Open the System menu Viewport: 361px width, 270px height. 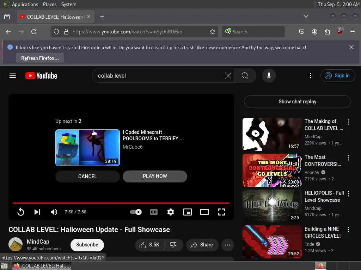pyautogui.click(x=69, y=4)
